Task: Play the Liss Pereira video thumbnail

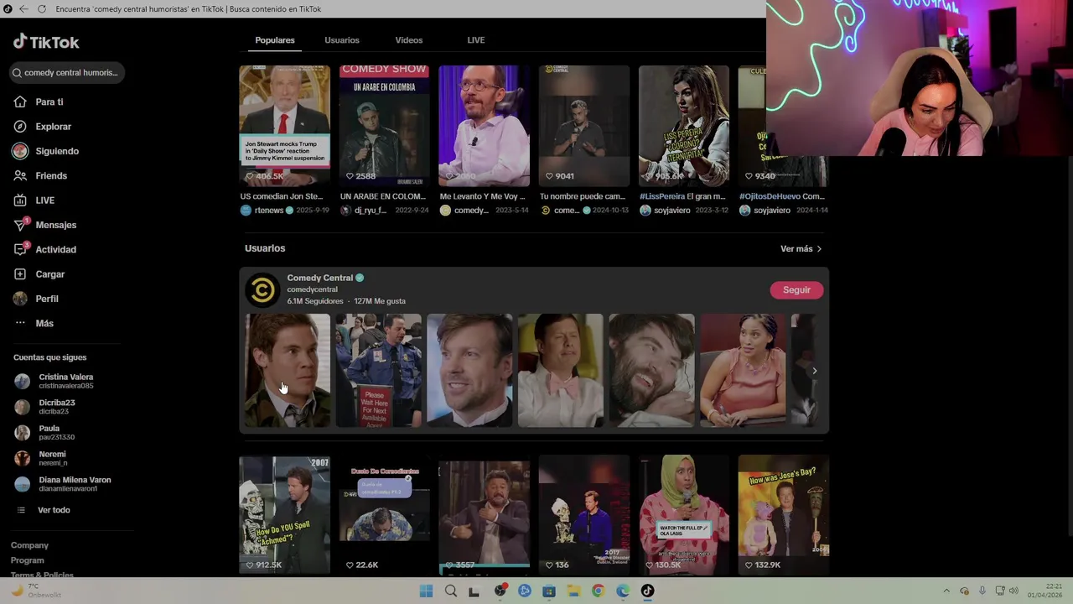Action: point(684,126)
